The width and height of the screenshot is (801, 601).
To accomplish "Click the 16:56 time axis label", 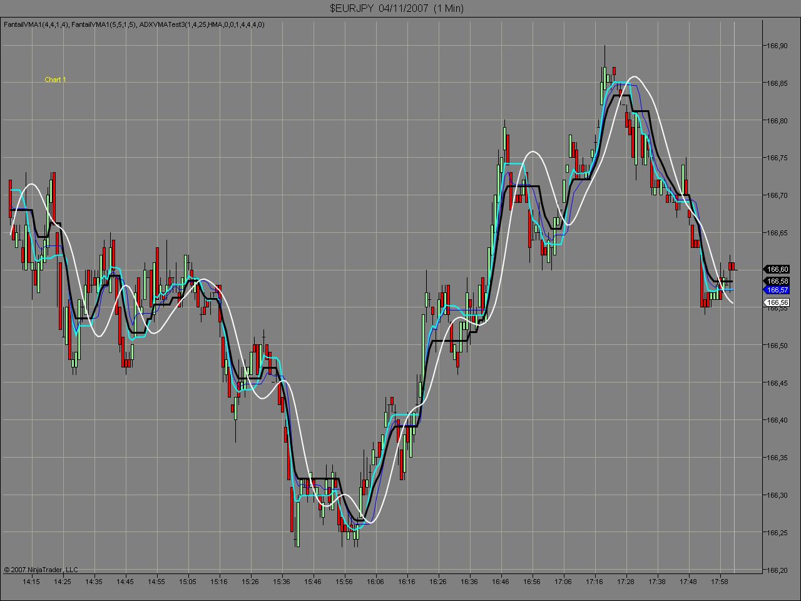I will click(x=532, y=582).
